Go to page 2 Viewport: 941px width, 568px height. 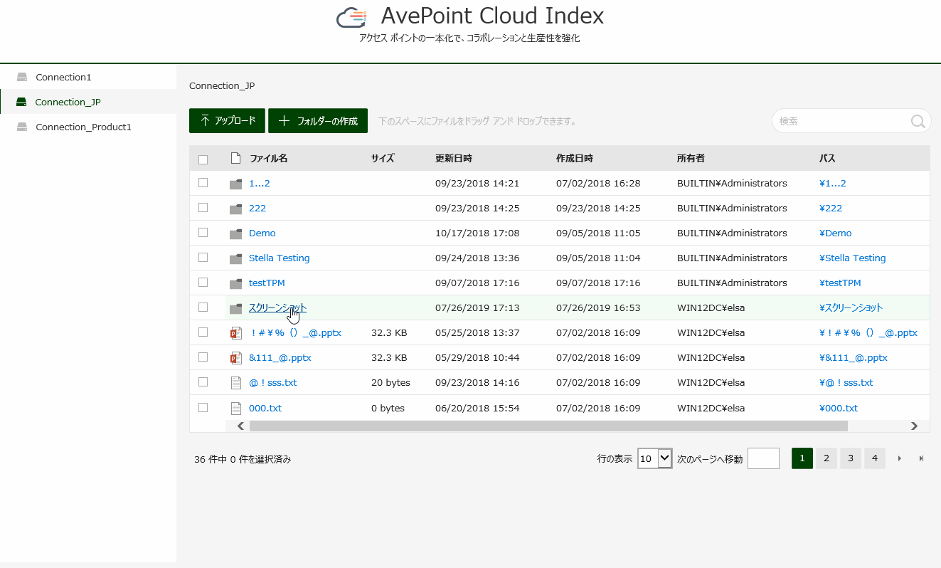click(x=826, y=458)
